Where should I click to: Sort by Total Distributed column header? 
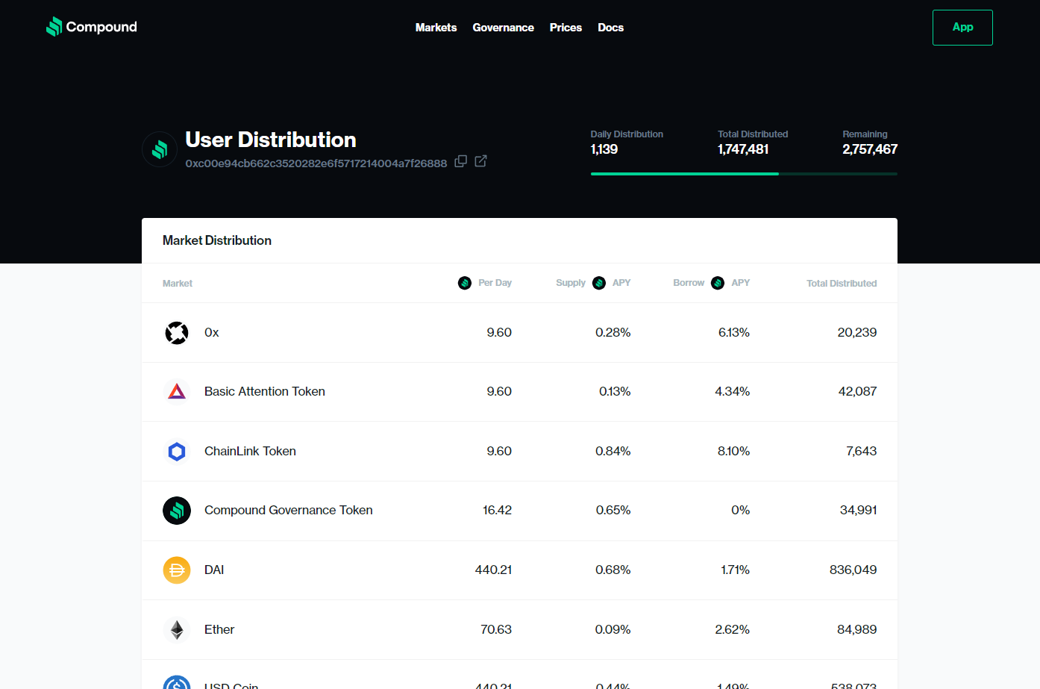coord(841,284)
